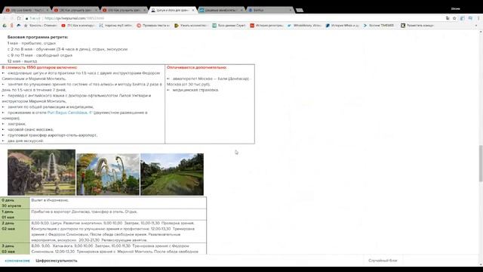Click the page vertical scrollbar thumb
This screenshot has width=483, height=272.
[481, 163]
